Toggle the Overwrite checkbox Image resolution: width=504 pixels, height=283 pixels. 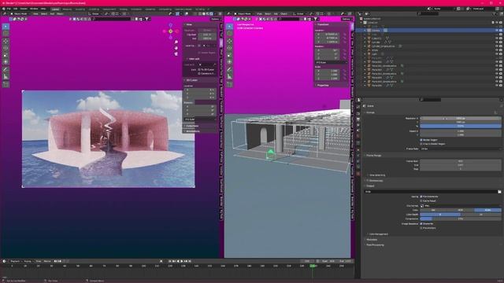coord(421,223)
